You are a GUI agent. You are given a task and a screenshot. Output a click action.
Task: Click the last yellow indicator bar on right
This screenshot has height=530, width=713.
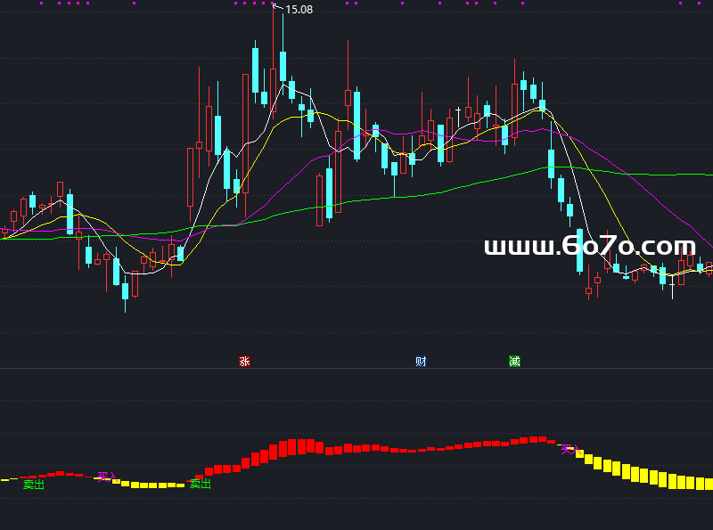point(709,484)
